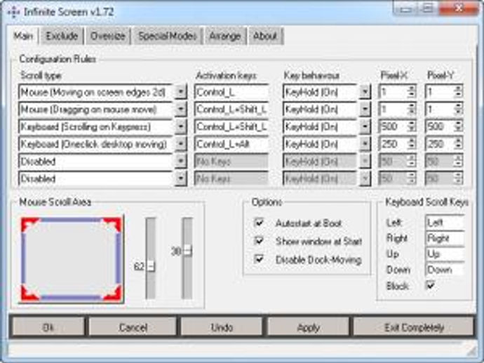Toggle the Block checkbox
This screenshot has width=484, height=363.
click(430, 285)
